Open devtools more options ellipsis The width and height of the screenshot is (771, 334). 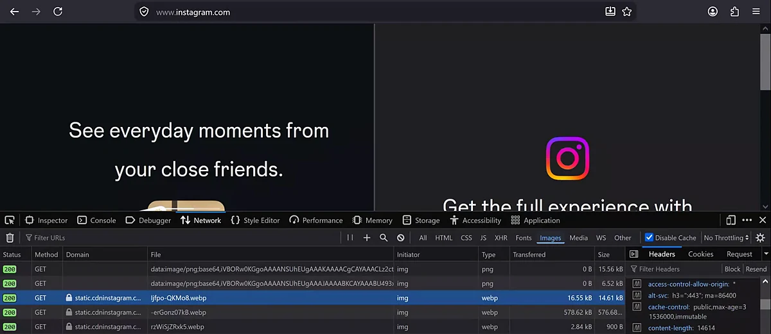pyautogui.click(x=747, y=220)
